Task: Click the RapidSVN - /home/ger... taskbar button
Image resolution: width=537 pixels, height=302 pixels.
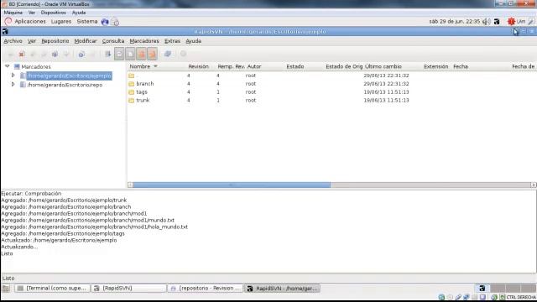Action: coord(283,289)
